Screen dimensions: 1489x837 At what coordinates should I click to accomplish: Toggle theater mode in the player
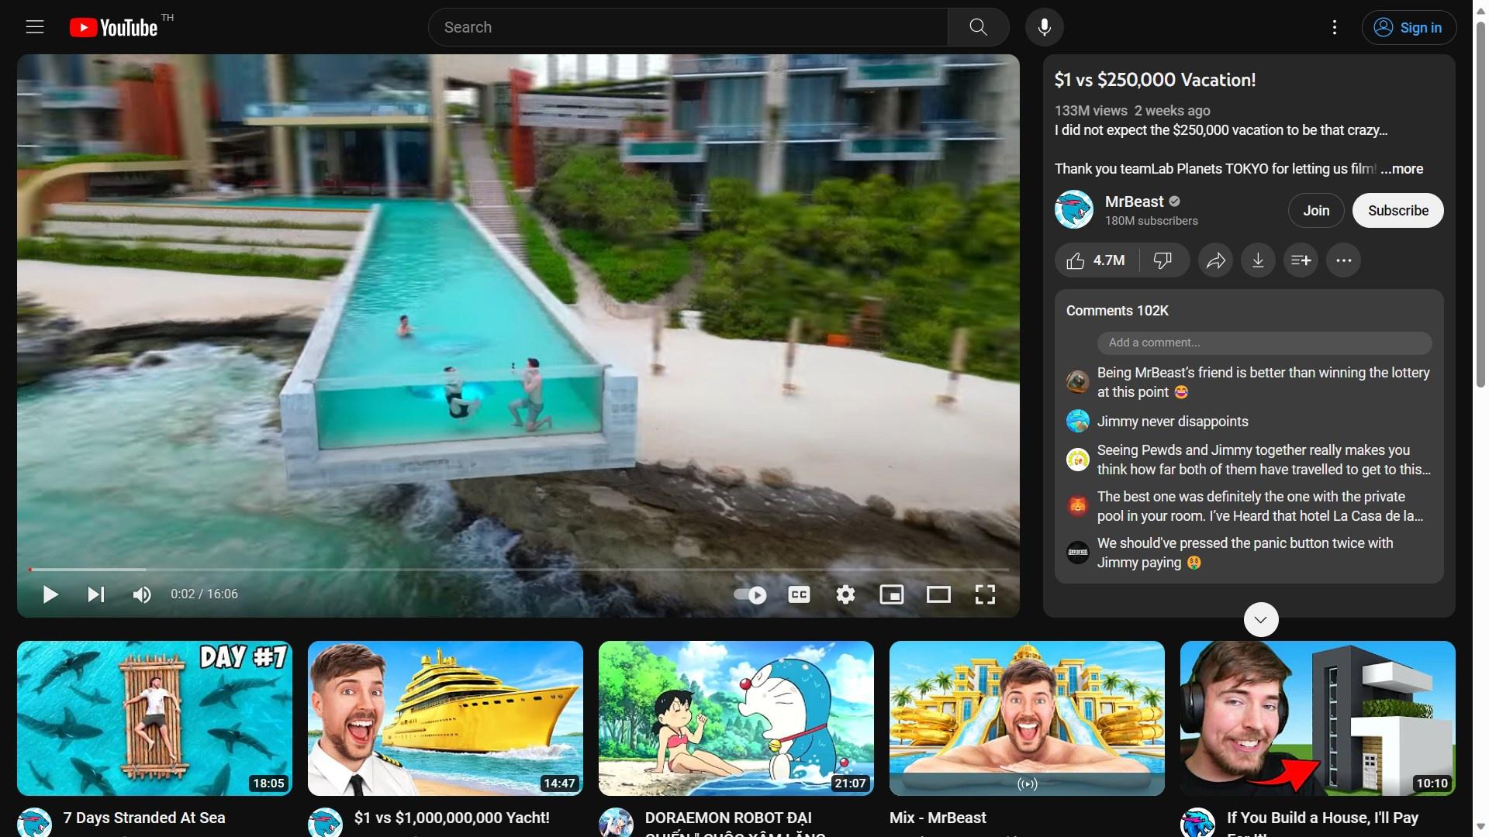938,594
